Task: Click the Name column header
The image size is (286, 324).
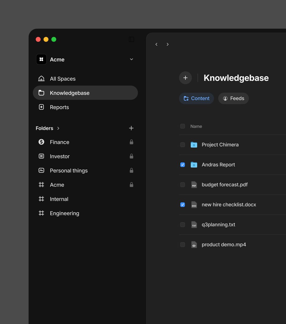Action: click(196, 126)
